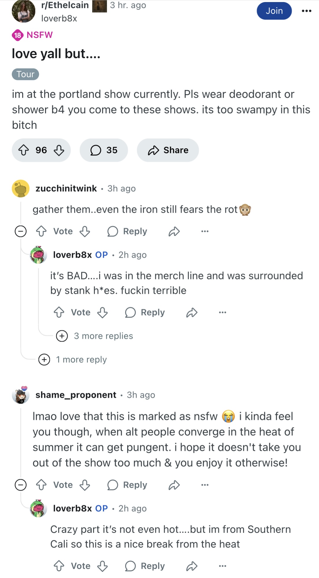Open more options on shame_proponent's comment
Image resolution: width=319 pixels, height=578 pixels.
[x=205, y=485]
